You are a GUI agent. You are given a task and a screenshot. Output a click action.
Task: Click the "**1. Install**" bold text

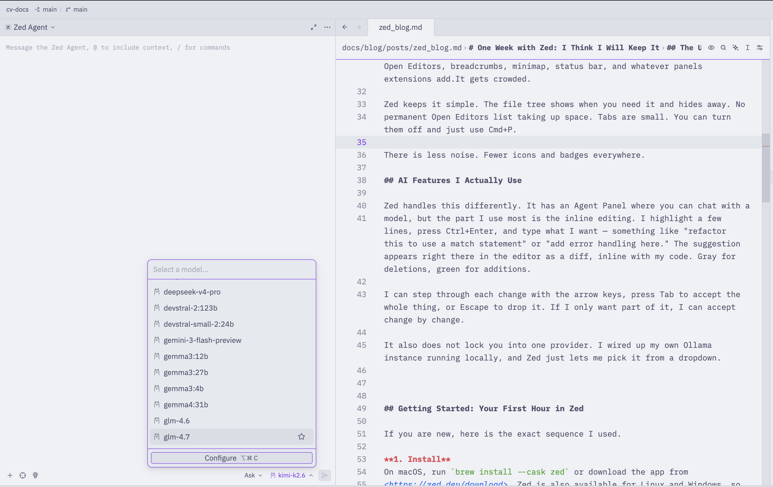point(417,459)
